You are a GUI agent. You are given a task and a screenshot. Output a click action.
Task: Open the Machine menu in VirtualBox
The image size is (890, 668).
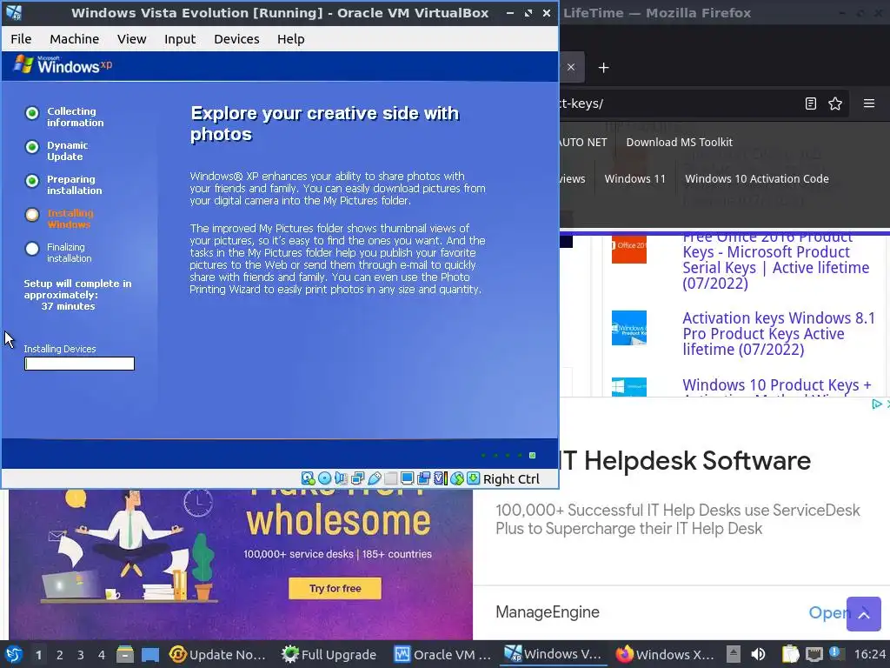(75, 38)
